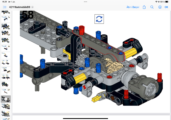
Task: Tap the clock in the status bar
Action: [x=4, y=2]
